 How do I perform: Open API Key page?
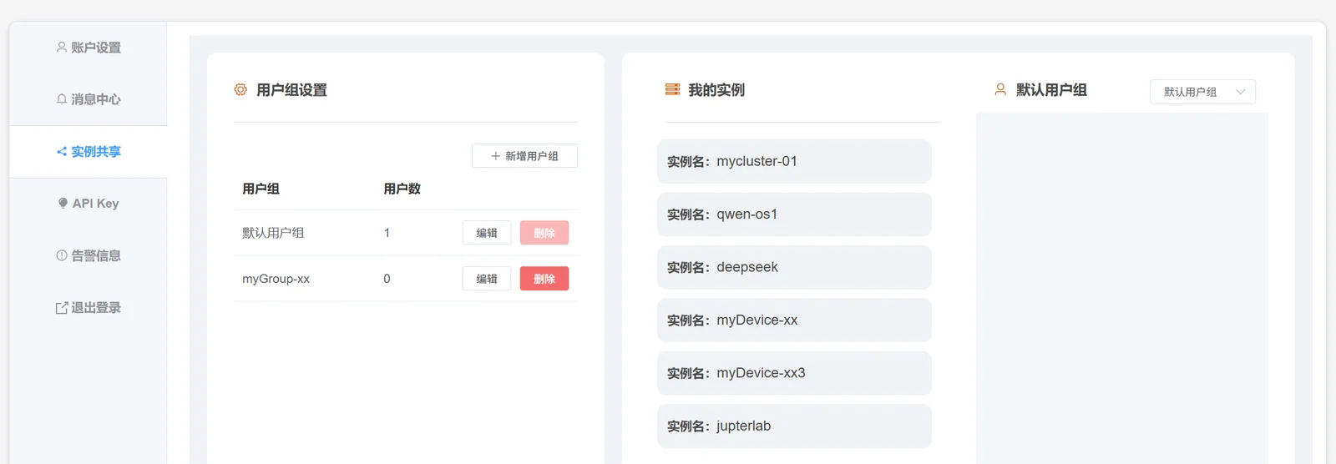89,204
